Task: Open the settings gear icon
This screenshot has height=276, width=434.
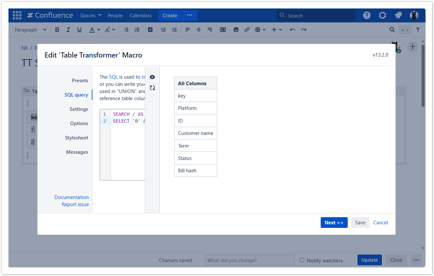Action: click(382, 15)
